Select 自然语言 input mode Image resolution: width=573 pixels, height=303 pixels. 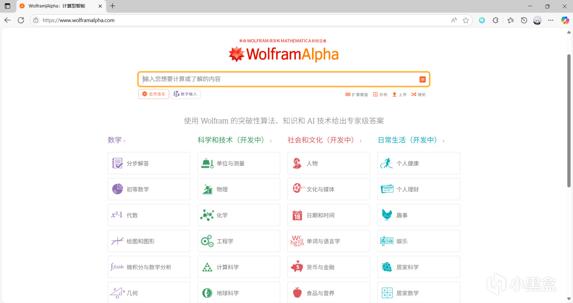tap(154, 94)
